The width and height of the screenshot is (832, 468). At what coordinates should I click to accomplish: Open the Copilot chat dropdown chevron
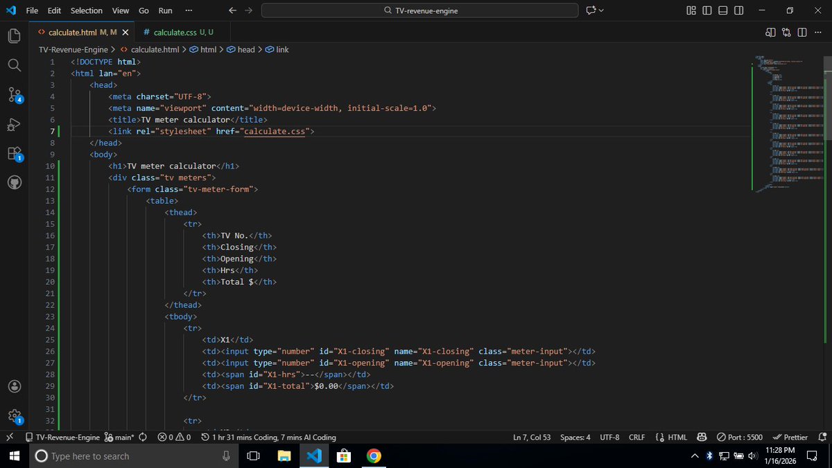tap(601, 10)
